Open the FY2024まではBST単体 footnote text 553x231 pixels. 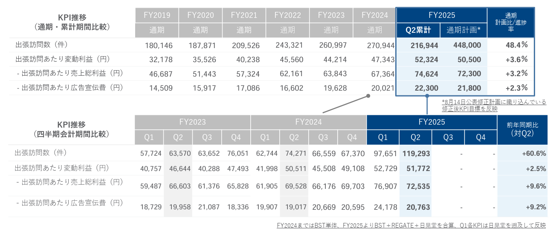(x=411, y=225)
